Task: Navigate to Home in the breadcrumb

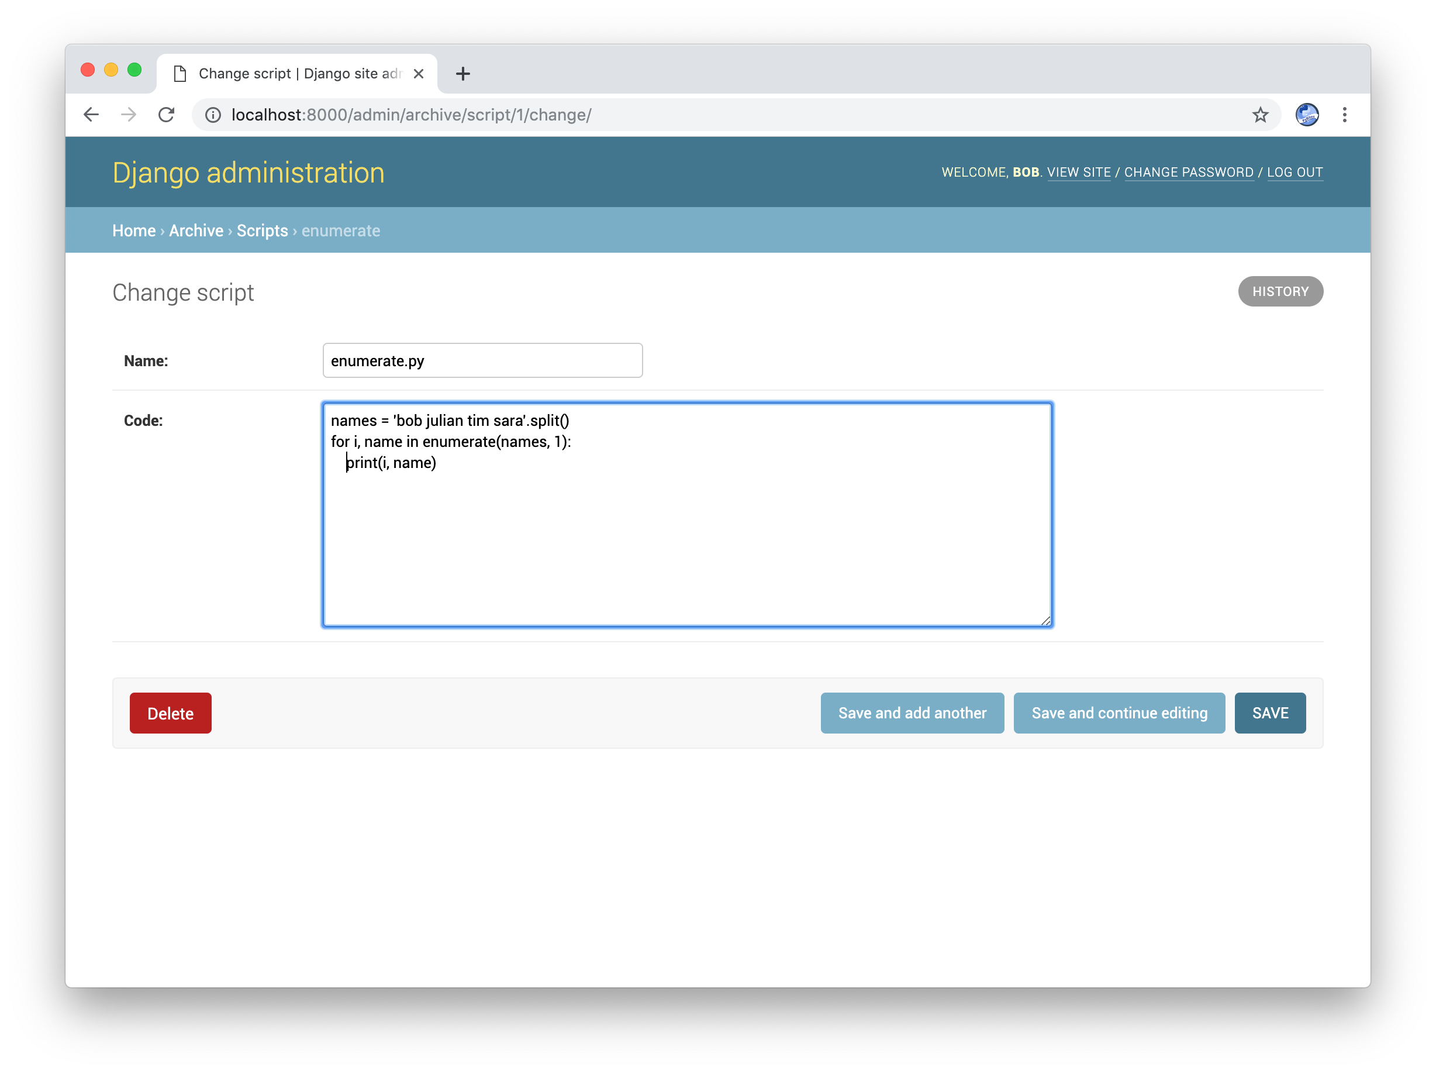Action: pyautogui.click(x=134, y=230)
